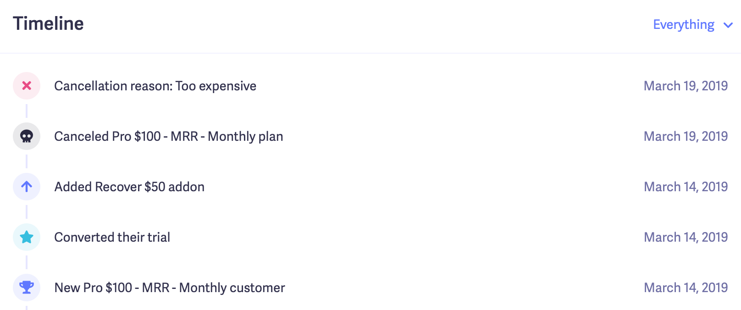Select the 'Cancellation reason: Too expensive' entry
Image resolution: width=741 pixels, height=310 pixels.
pyautogui.click(x=155, y=86)
